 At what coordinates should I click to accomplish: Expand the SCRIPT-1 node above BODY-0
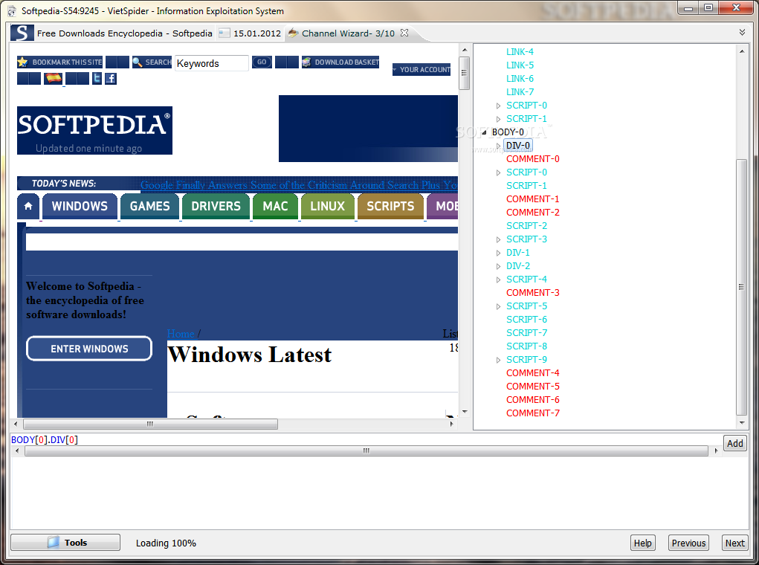498,119
